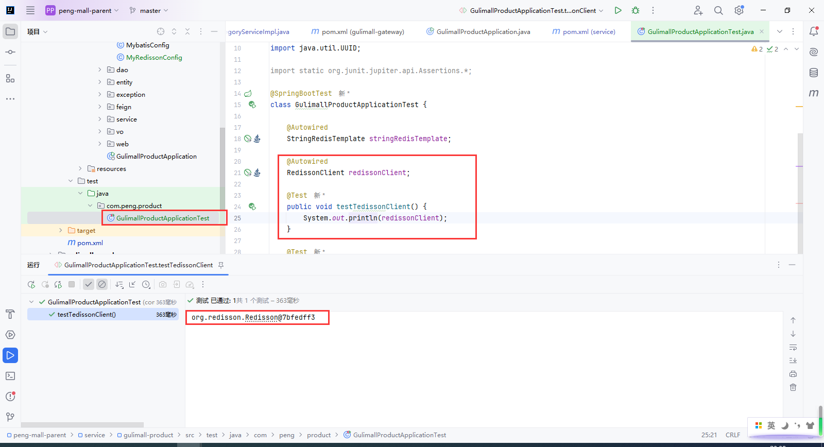Toggle show passed tests
The image size is (824, 447).
click(x=89, y=284)
